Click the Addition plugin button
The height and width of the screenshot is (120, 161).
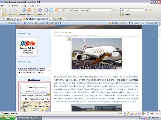tap(126, 15)
